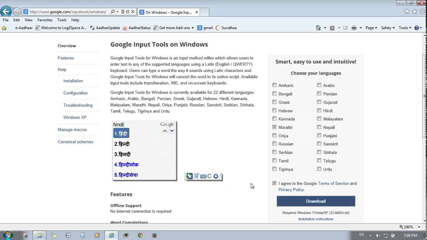
Task: Click the volume speaker icon in system tray
Action: 378,236
